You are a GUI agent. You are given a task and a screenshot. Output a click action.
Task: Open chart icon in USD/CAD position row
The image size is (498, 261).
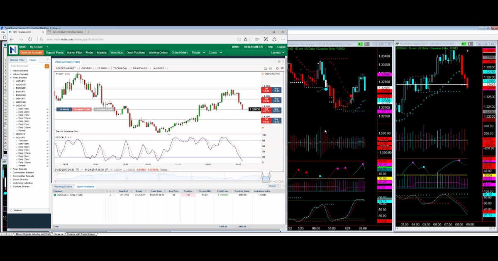(110, 195)
